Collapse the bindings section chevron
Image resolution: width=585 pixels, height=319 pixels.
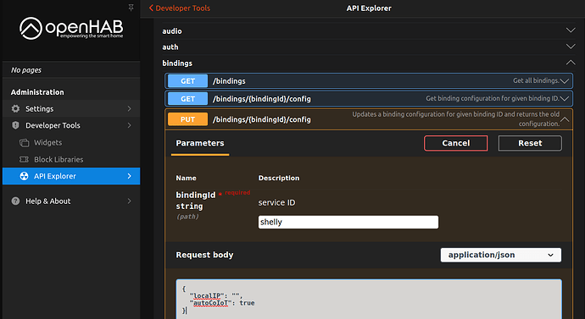(571, 63)
